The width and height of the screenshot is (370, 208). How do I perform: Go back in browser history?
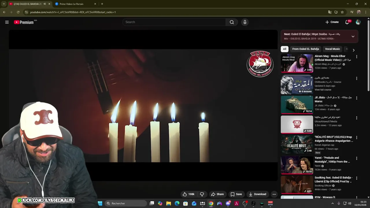pyautogui.click(x=4, y=12)
